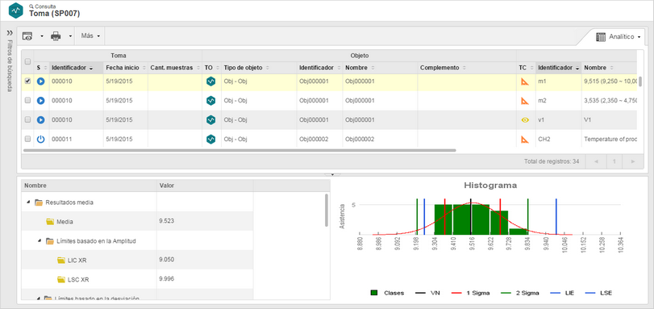The image size is (654, 309).
Task: Click the SP007 application logo icon
Action: pyautogui.click(x=16, y=10)
